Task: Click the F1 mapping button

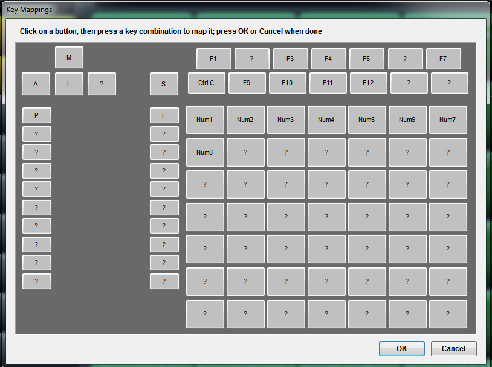Action: pyautogui.click(x=213, y=59)
